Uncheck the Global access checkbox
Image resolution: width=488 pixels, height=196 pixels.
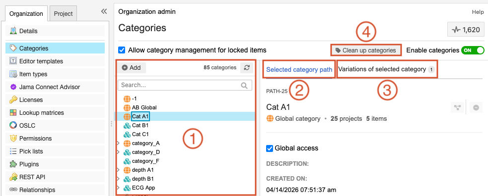(270, 148)
